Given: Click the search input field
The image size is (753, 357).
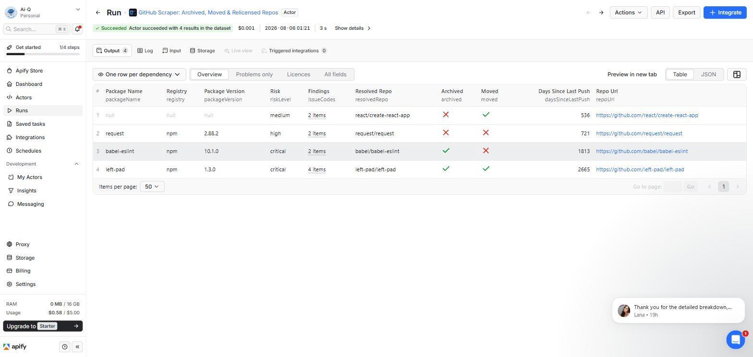Looking at the screenshot, I should click(x=36, y=29).
